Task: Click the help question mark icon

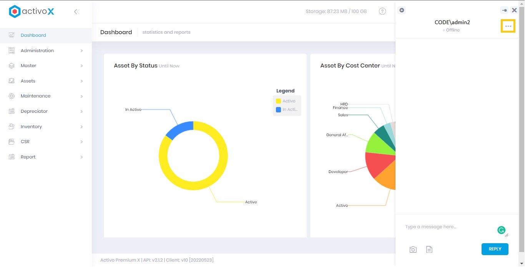Action: click(x=382, y=12)
